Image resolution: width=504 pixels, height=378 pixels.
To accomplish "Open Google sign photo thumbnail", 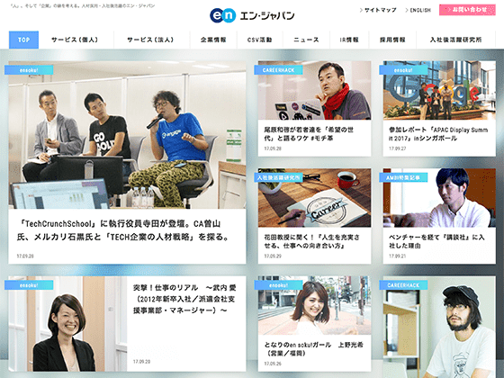I will tap(439, 90).
